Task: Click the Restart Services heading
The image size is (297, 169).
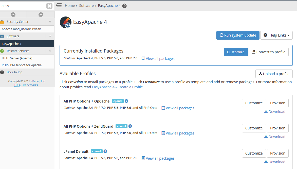Action: [x=18, y=51]
